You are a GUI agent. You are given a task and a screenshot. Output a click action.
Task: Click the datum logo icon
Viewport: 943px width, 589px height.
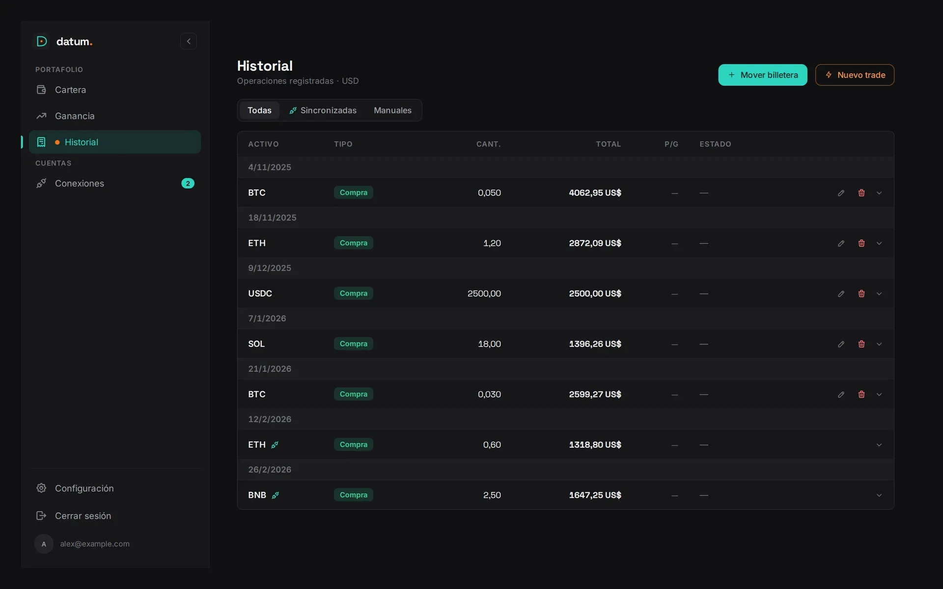42,41
